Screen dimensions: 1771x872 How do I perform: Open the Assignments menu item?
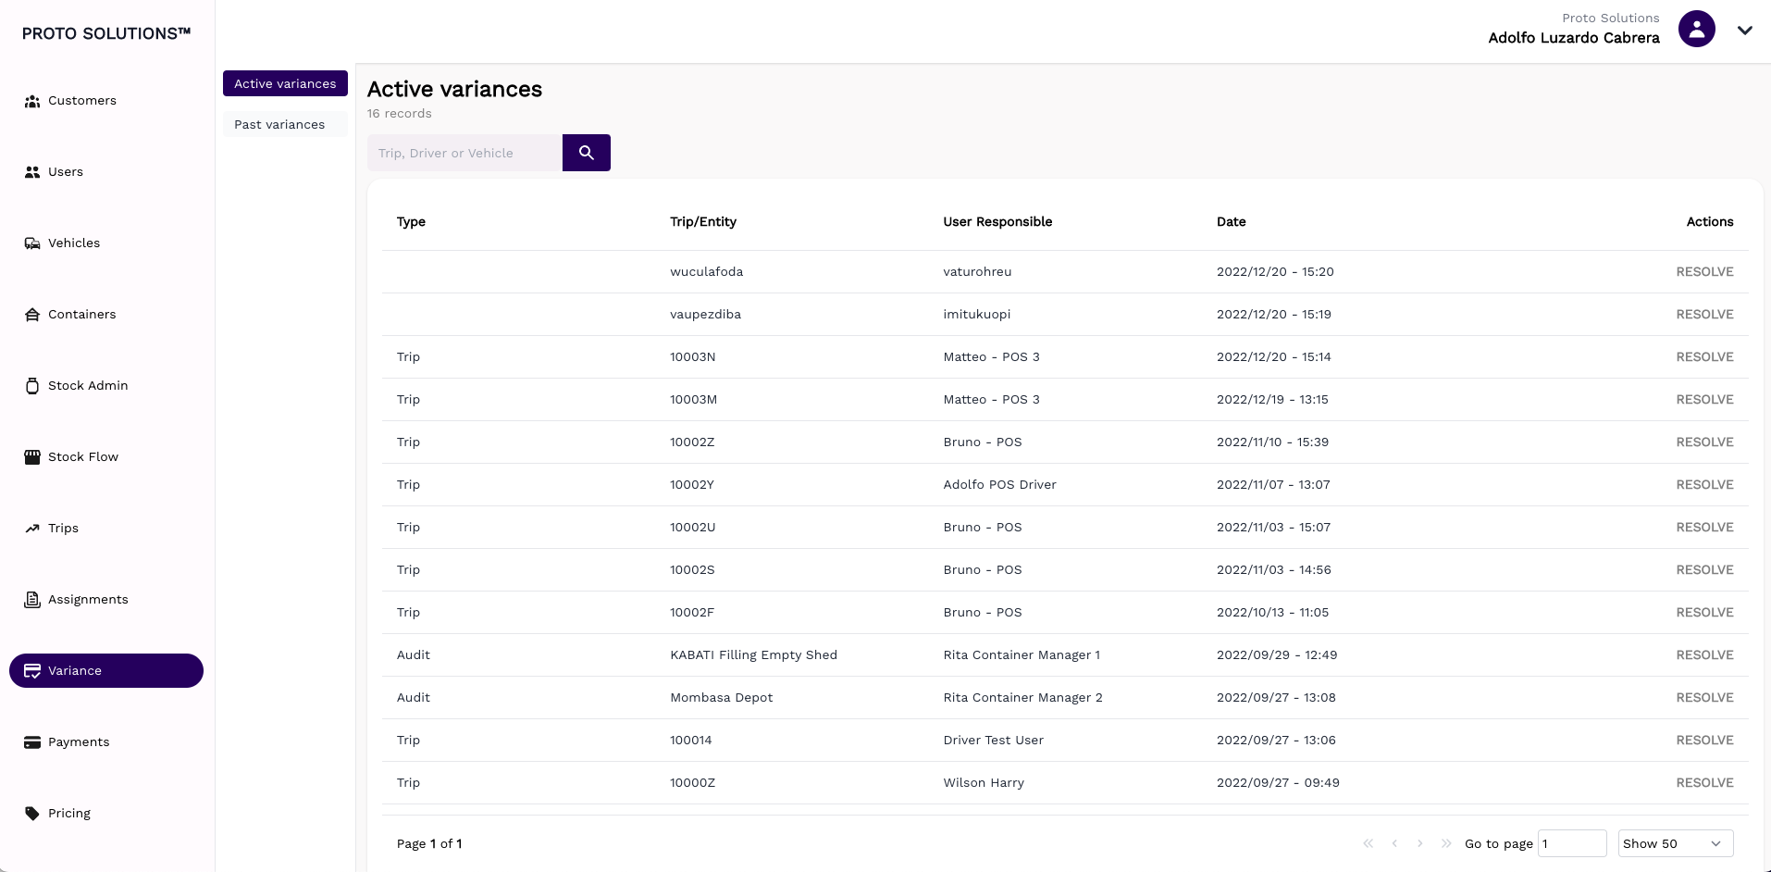point(106,600)
